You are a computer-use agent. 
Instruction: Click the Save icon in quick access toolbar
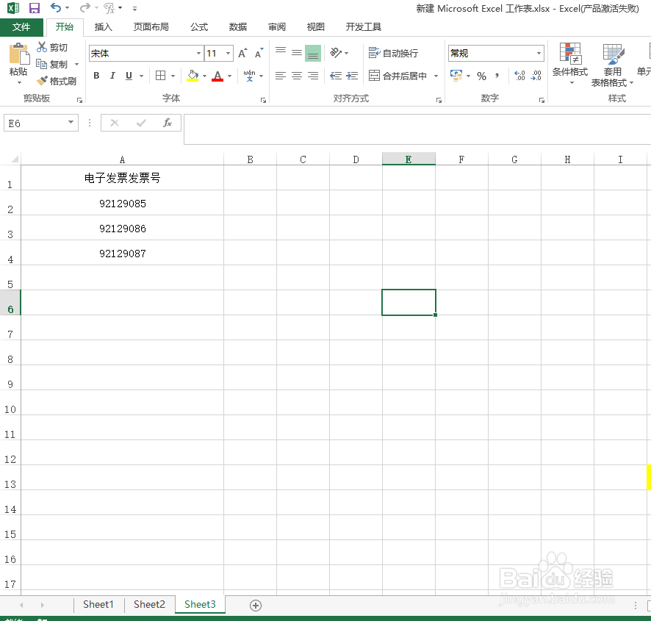[33, 7]
